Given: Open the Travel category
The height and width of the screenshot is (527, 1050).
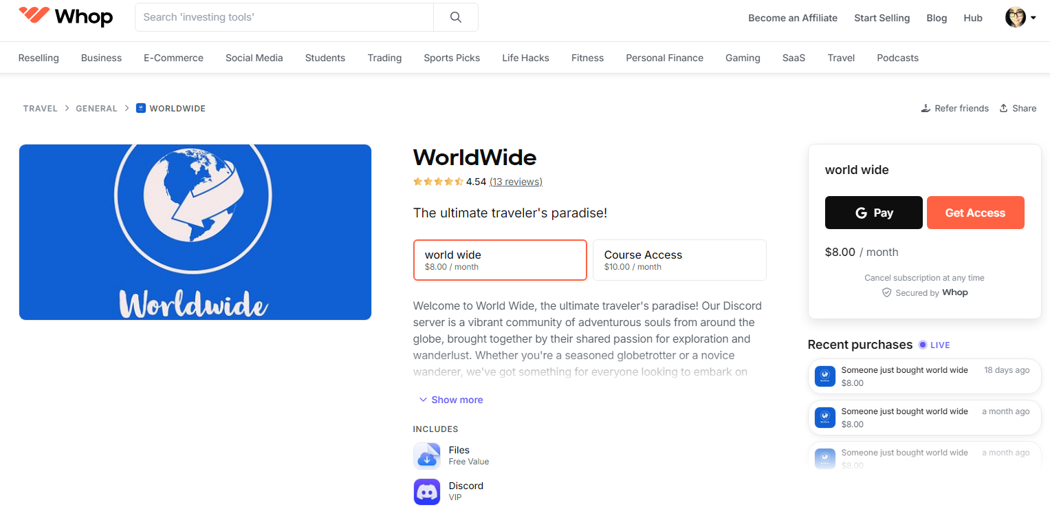Looking at the screenshot, I should click(841, 58).
